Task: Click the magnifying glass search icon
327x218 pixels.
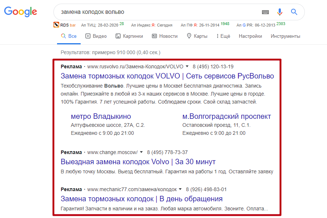Action: (x=294, y=12)
